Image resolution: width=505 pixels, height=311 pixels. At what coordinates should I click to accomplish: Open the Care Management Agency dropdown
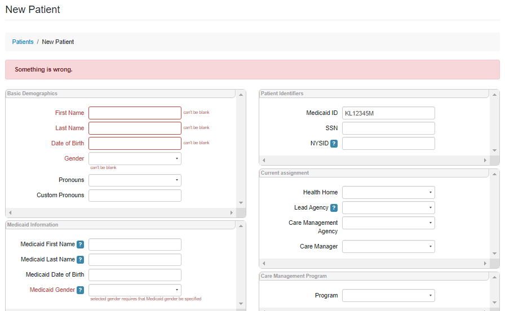point(388,223)
